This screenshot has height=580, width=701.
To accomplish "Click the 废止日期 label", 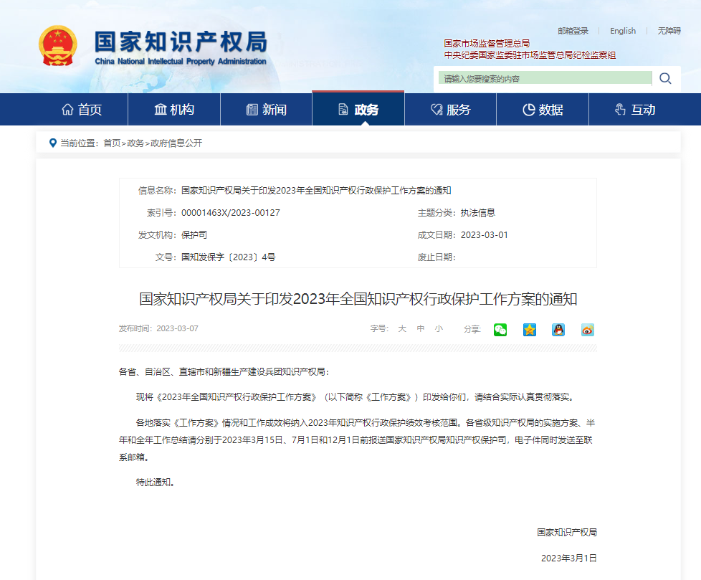I will tap(437, 257).
